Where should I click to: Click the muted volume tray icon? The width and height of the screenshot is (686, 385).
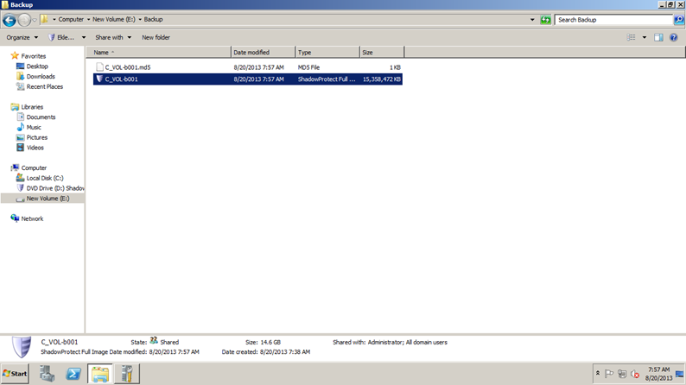(x=635, y=374)
